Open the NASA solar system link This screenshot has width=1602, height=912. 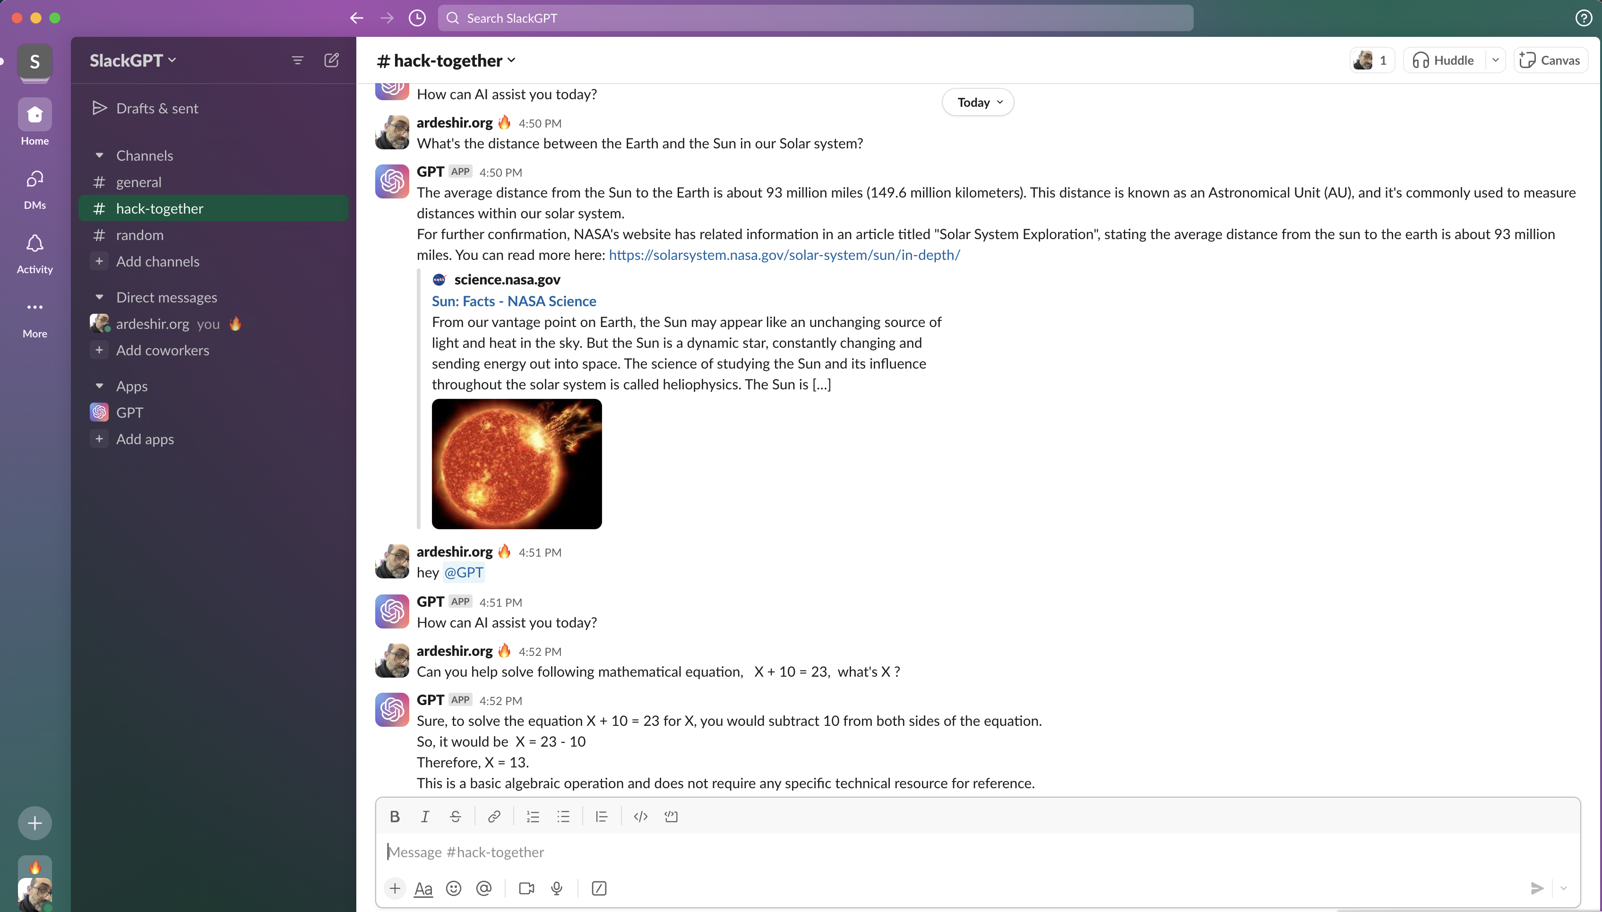784,255
